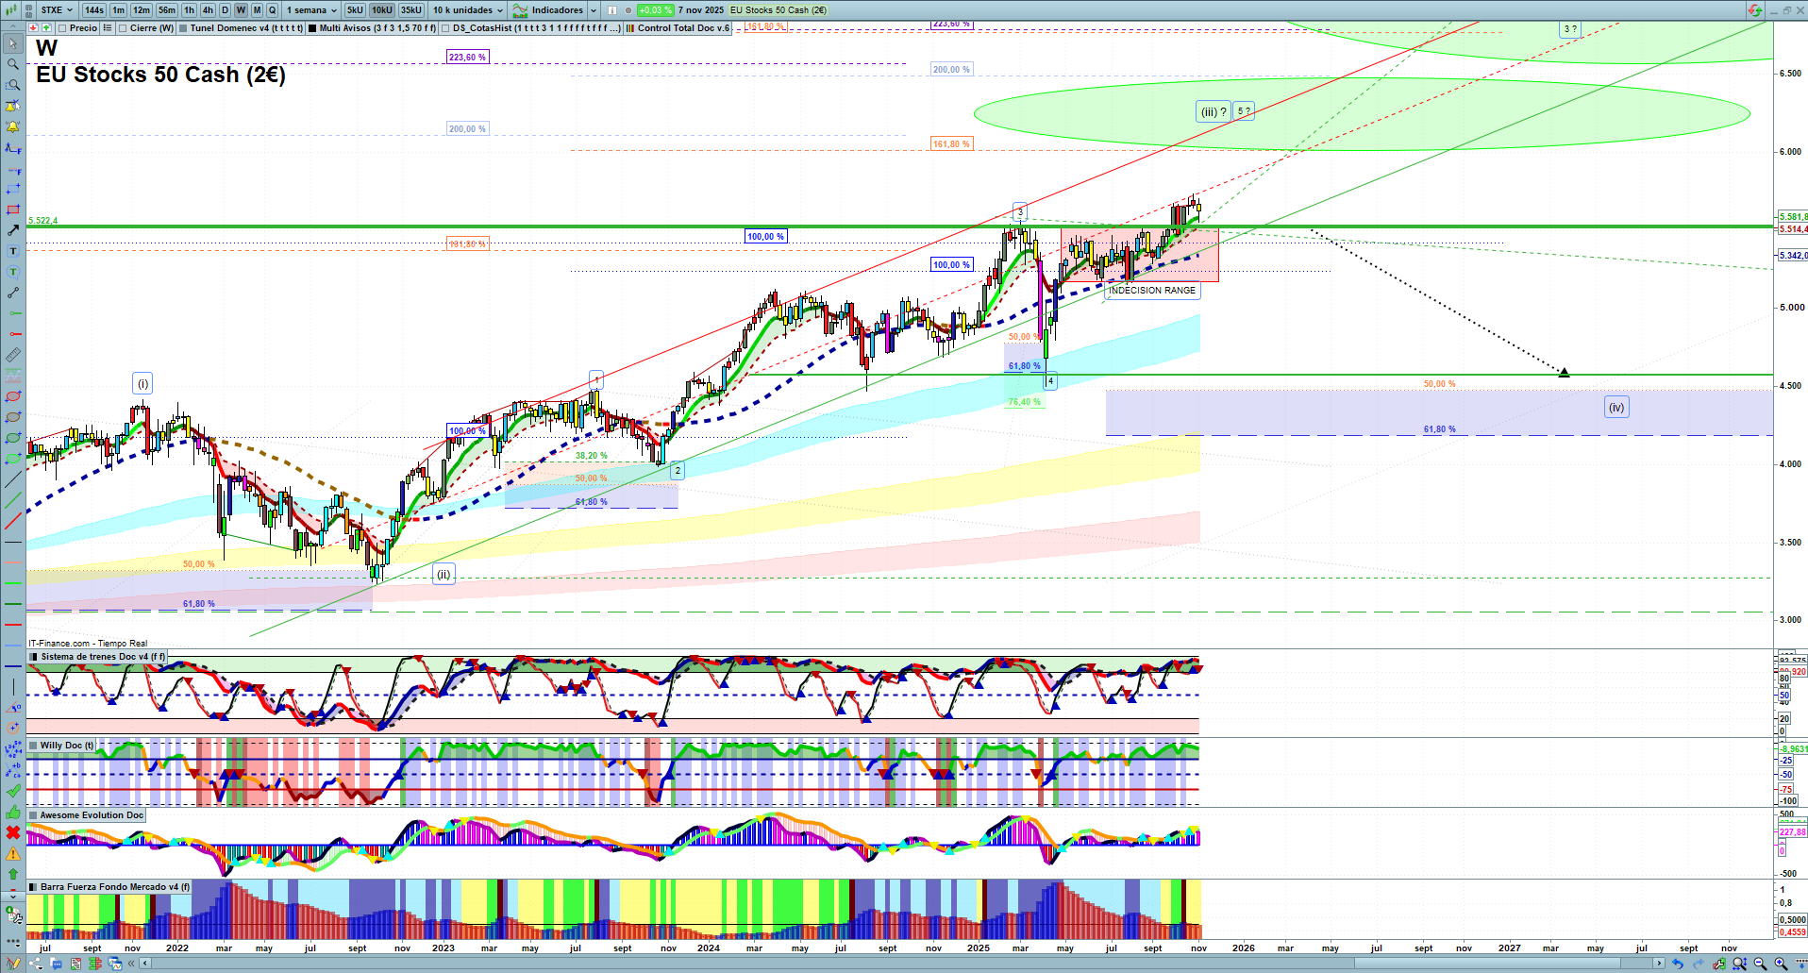
Task: Toggle Sistema de trenes Doc v4 panel box
Action: click(34, 657)
